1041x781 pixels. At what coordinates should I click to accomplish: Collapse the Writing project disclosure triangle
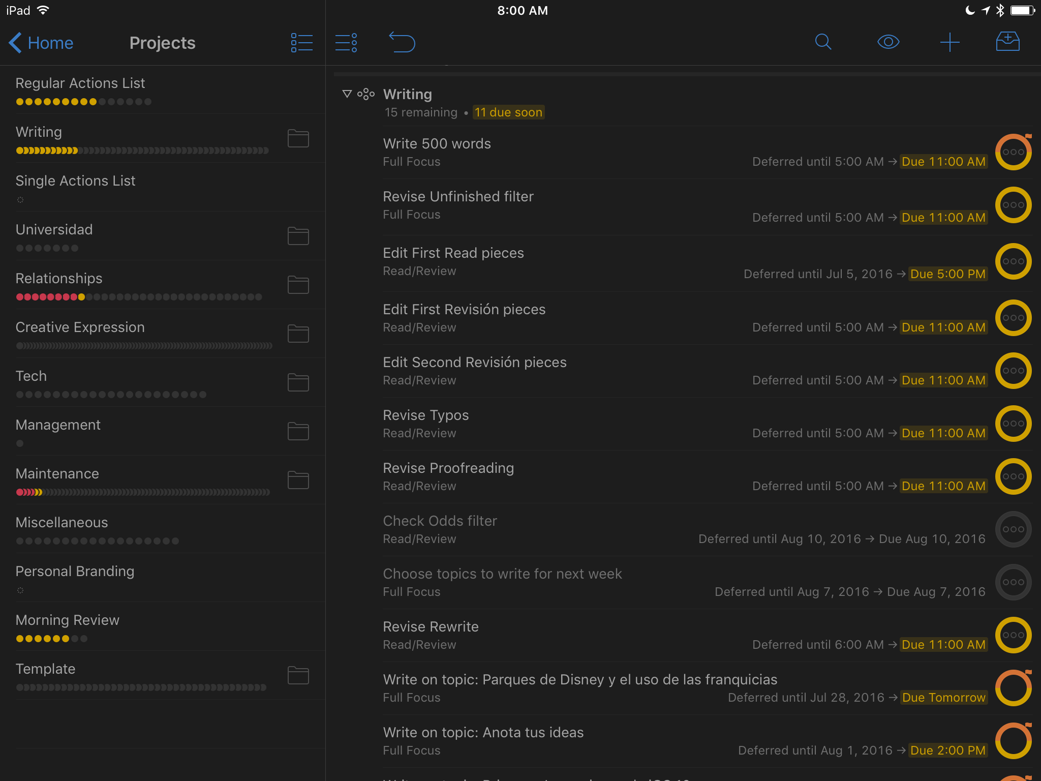tap(347, 94)
